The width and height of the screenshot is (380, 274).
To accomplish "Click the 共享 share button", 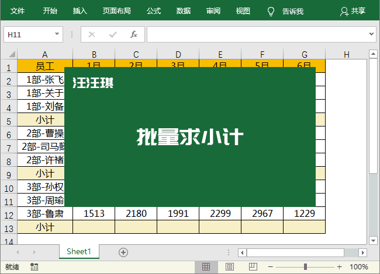I will [x=353, y=11].
